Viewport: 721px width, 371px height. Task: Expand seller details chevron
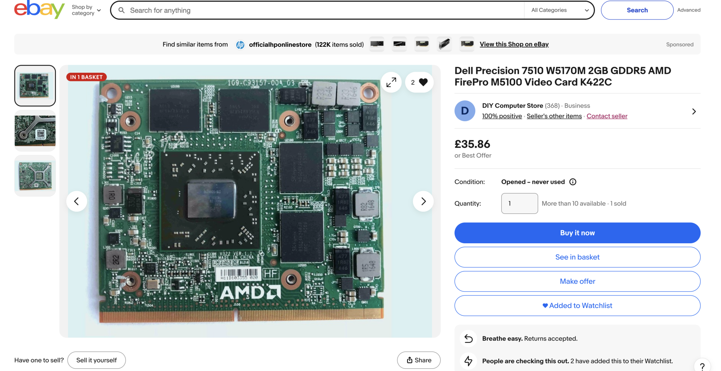[694, 112]
